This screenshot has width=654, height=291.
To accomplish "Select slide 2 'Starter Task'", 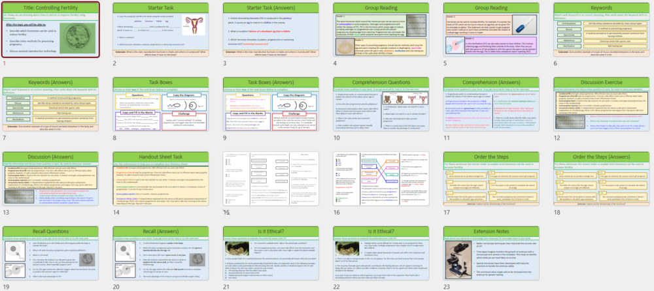I will coord(161,29).
